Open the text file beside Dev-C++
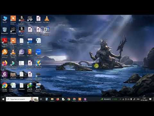 tap(21, 42)
